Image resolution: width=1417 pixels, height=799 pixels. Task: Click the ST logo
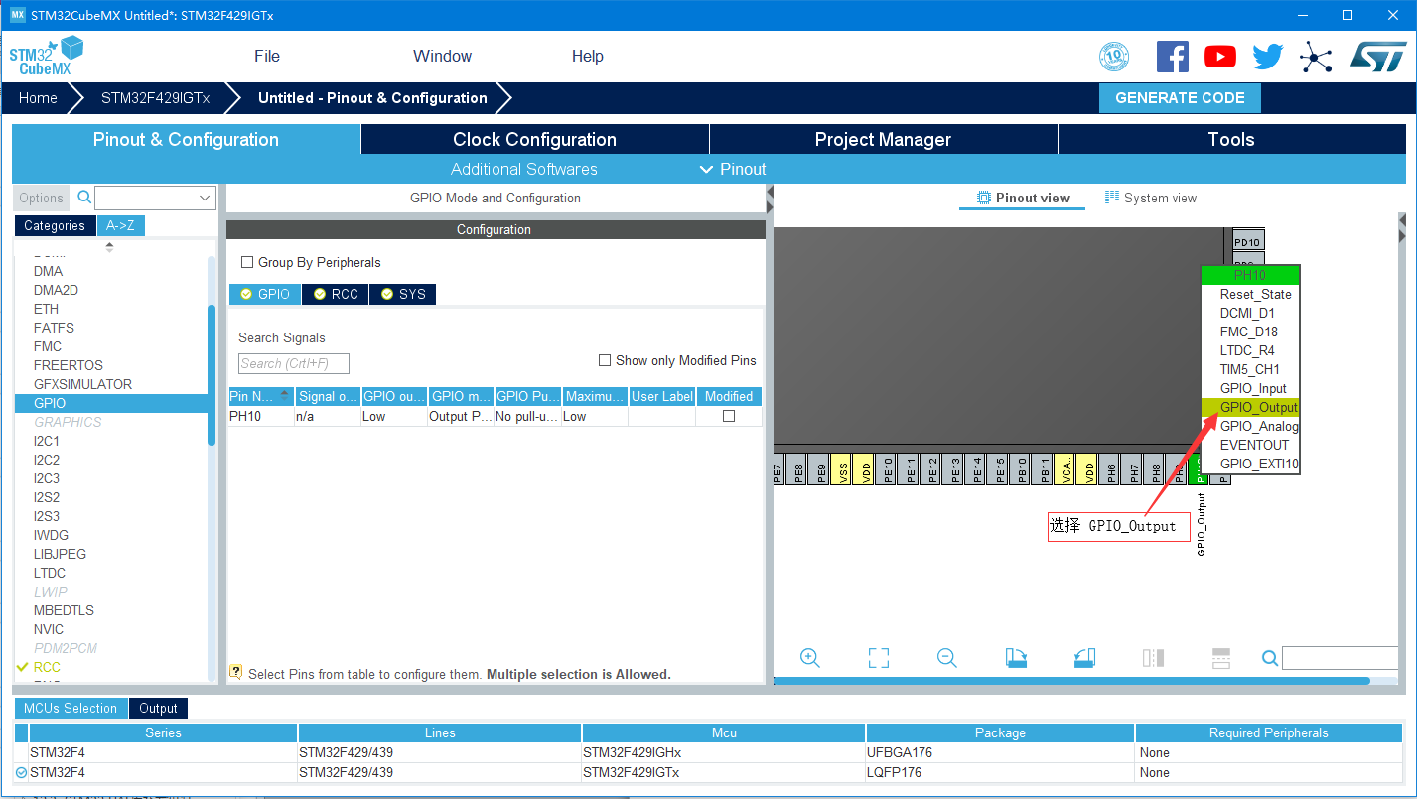click(x=1378, y=57)
